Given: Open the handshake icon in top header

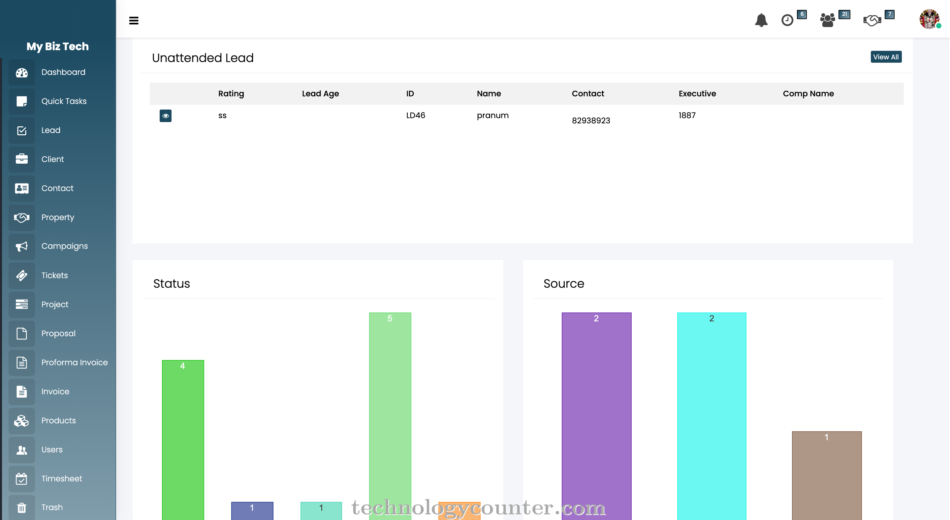Looking at the screenshot, I should coord(872,20).
